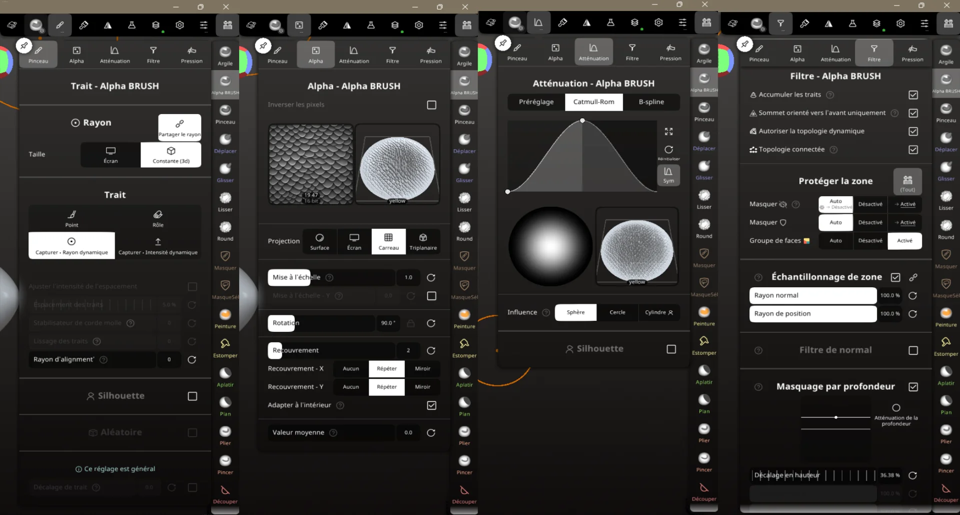Reset the Recouvrement value in Alpha panel
This screenshot has width=960, height=515.
pyautogui.click(x=431, y=350)
